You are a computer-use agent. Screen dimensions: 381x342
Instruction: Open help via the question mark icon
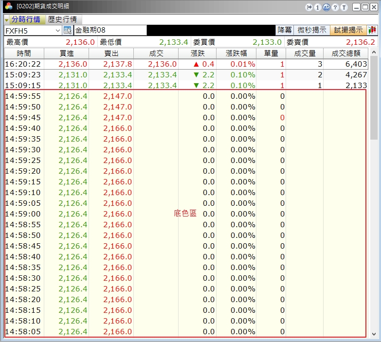tap(335, 7)
